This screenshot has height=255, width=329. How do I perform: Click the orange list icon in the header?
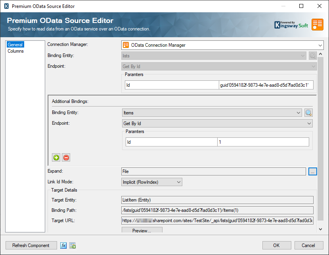point(317,25)
